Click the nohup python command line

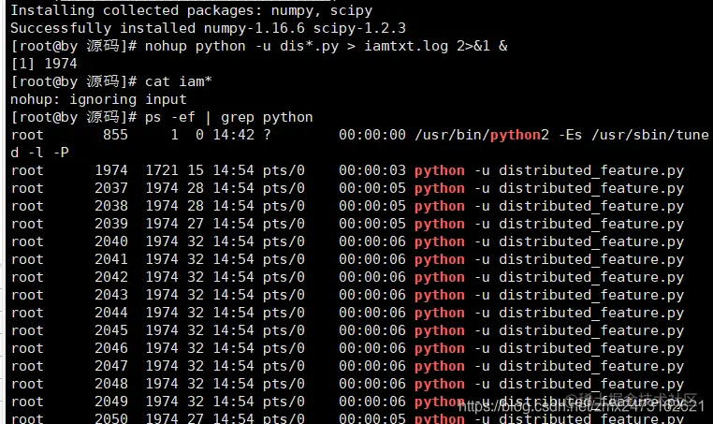[x=259, y=46]
